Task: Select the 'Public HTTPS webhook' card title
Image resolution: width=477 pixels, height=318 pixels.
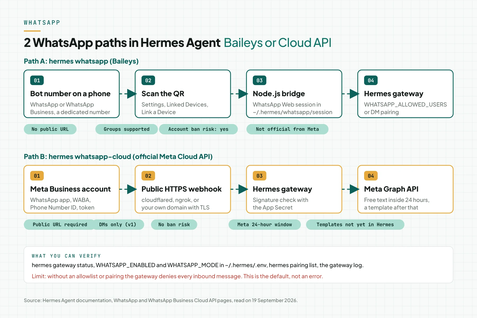Action: pyautogui.click(x=182, y=189)
